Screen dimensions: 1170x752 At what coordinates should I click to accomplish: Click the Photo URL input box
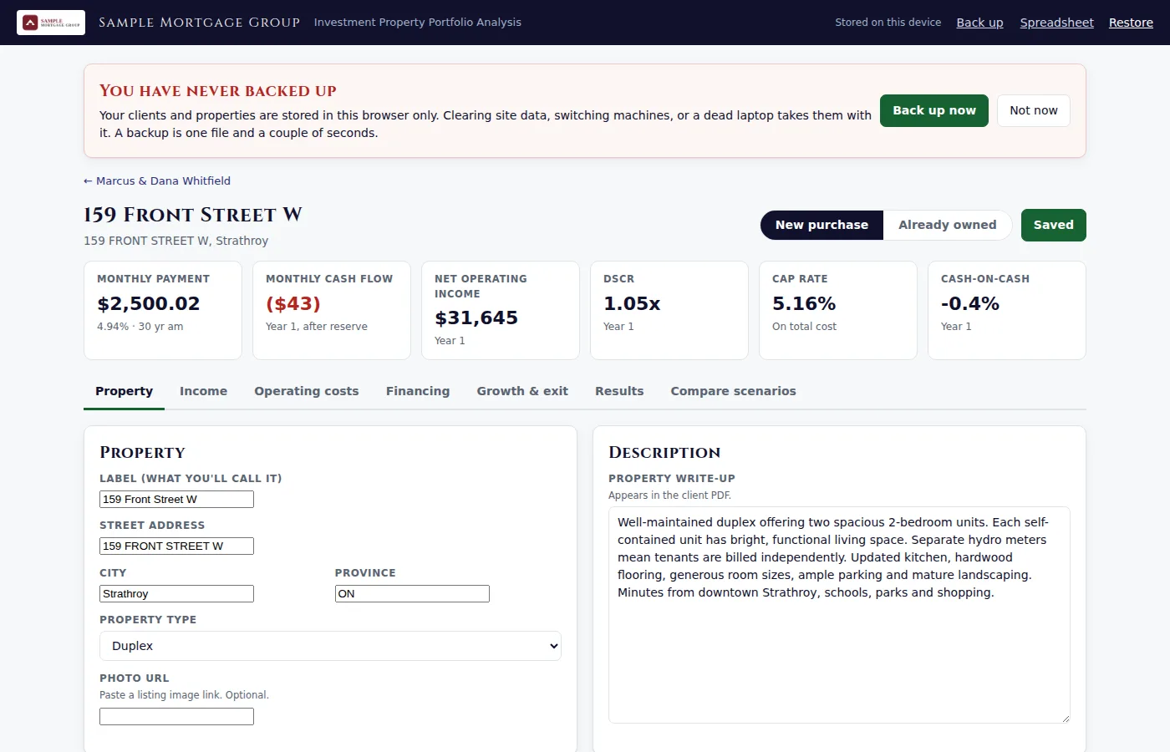click(176, 716)
